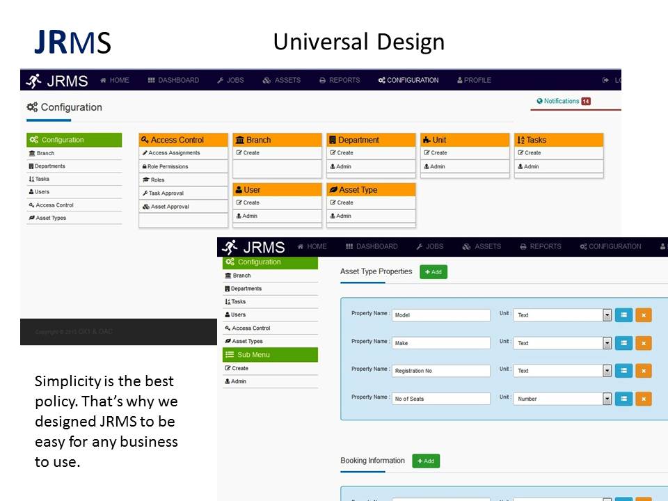The width and height of the screenshot is (668, 501).
Task: Click the leaf icon on Asset Type header
Action: 333,189
